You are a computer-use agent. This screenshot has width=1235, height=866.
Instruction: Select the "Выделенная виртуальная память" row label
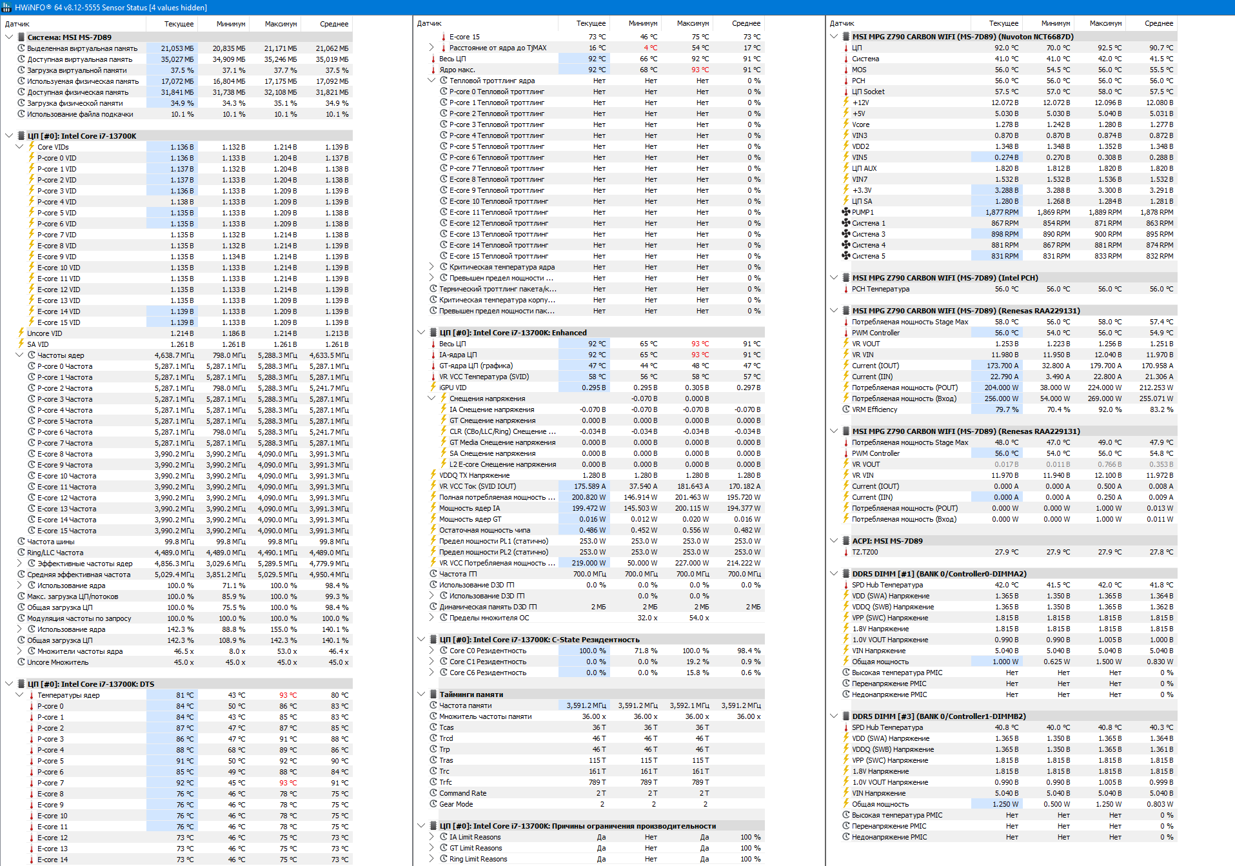pyautogui.click(x=83, y=48)
